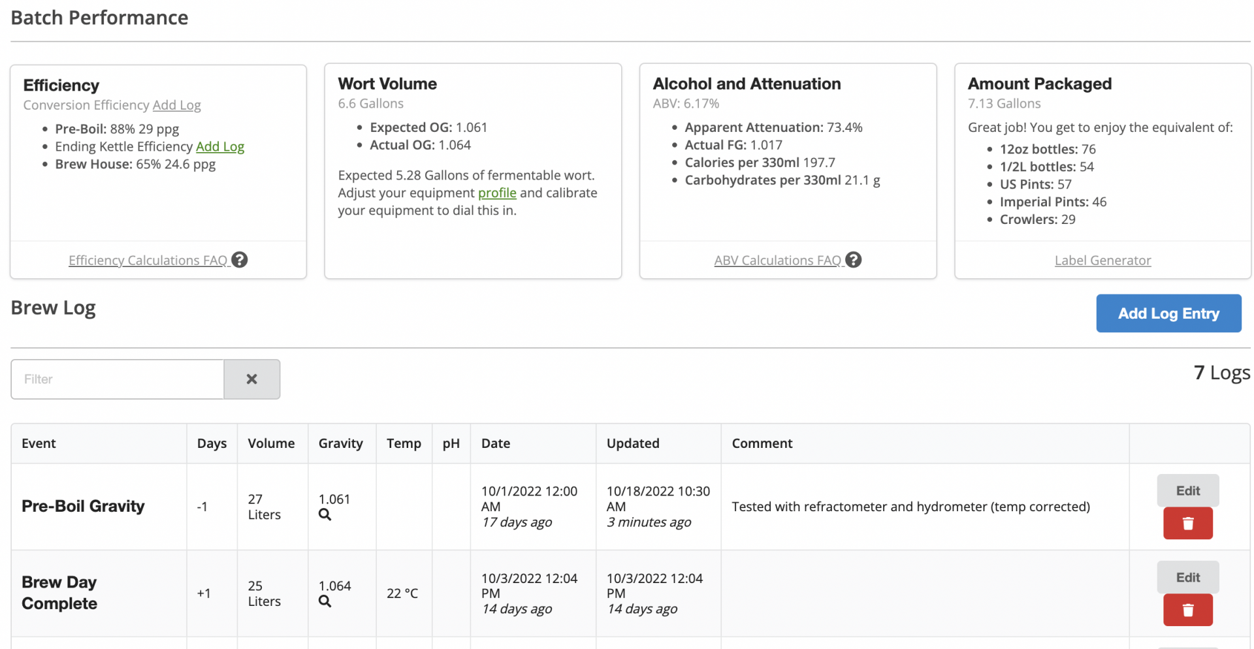Open the Label Generator link
Viewport: 1254px width, 649px height.
(x=1102, y=261)
